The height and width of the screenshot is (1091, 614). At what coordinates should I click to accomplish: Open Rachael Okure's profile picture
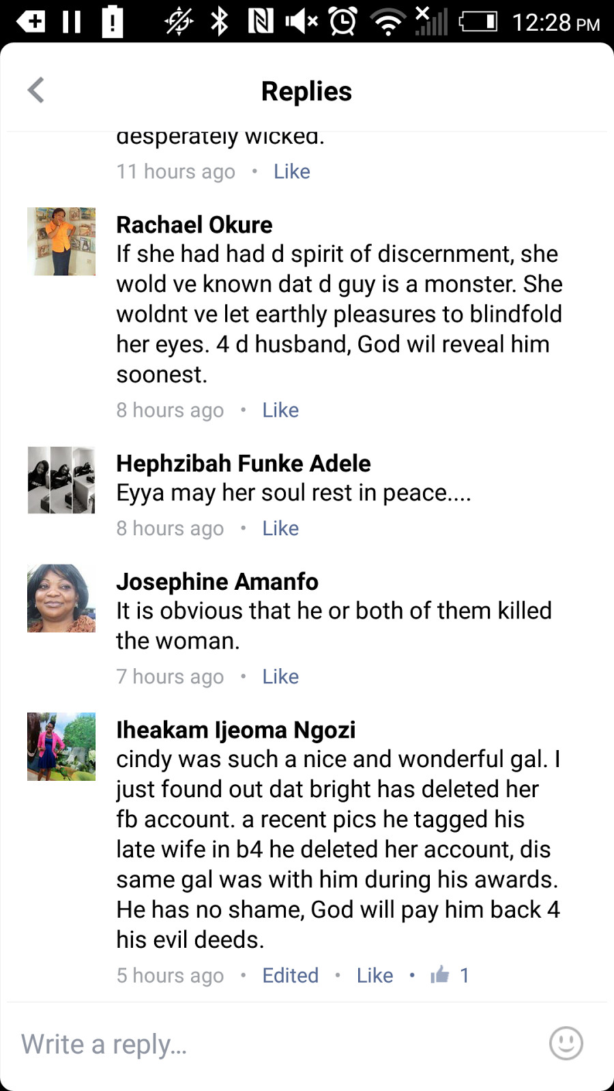pos(61,241)
